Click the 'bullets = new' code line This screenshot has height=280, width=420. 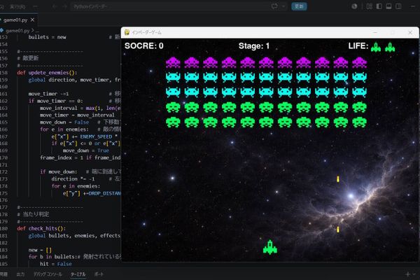[x=47, y=37]
